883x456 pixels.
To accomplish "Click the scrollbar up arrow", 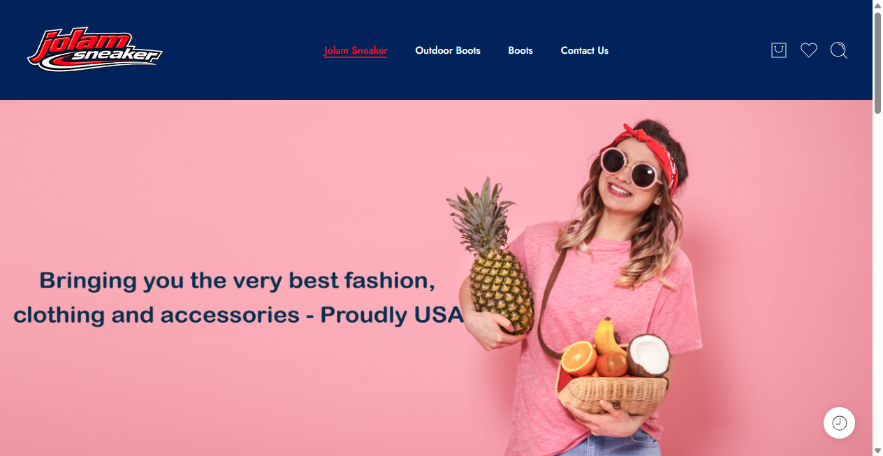I will (x=877, y=6).
